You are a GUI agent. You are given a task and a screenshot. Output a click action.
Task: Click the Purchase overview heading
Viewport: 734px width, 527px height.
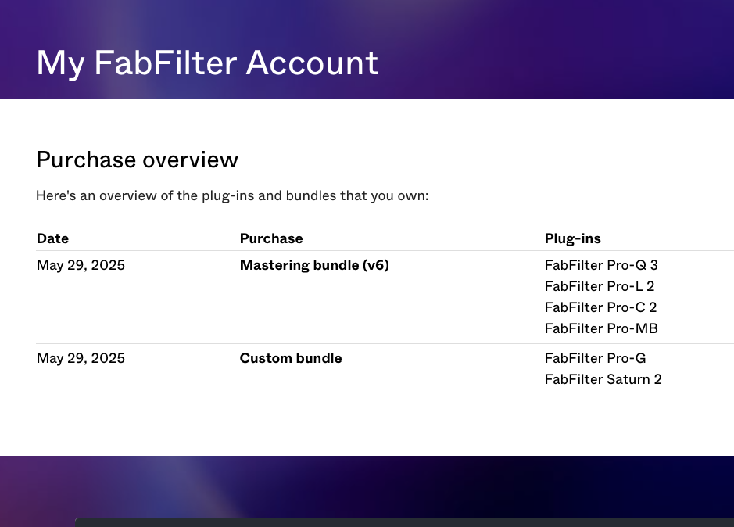click(x=137, y=160)
